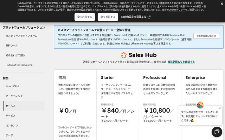Select データ in the sidebar
The width and height of the screenshot is (225, 140).
(9, 135)
